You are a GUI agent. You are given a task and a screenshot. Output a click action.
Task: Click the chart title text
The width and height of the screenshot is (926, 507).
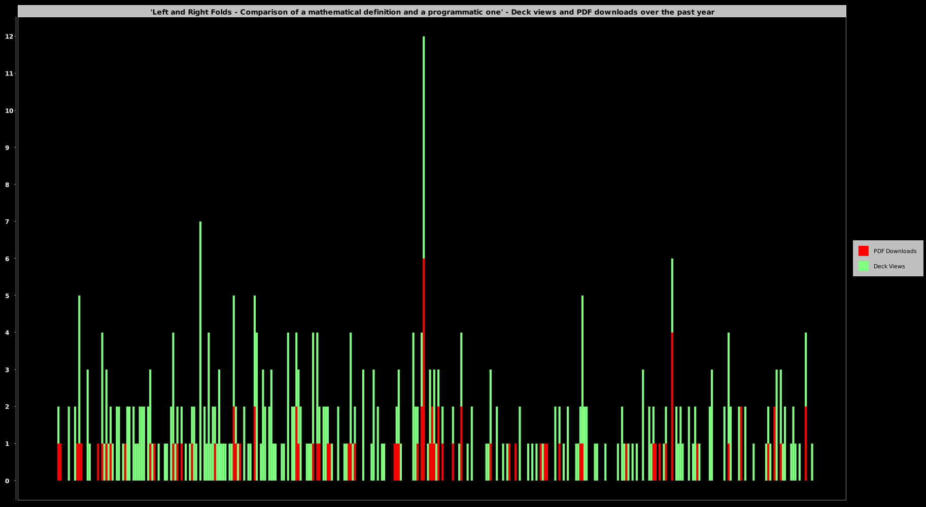click(432, 12)
